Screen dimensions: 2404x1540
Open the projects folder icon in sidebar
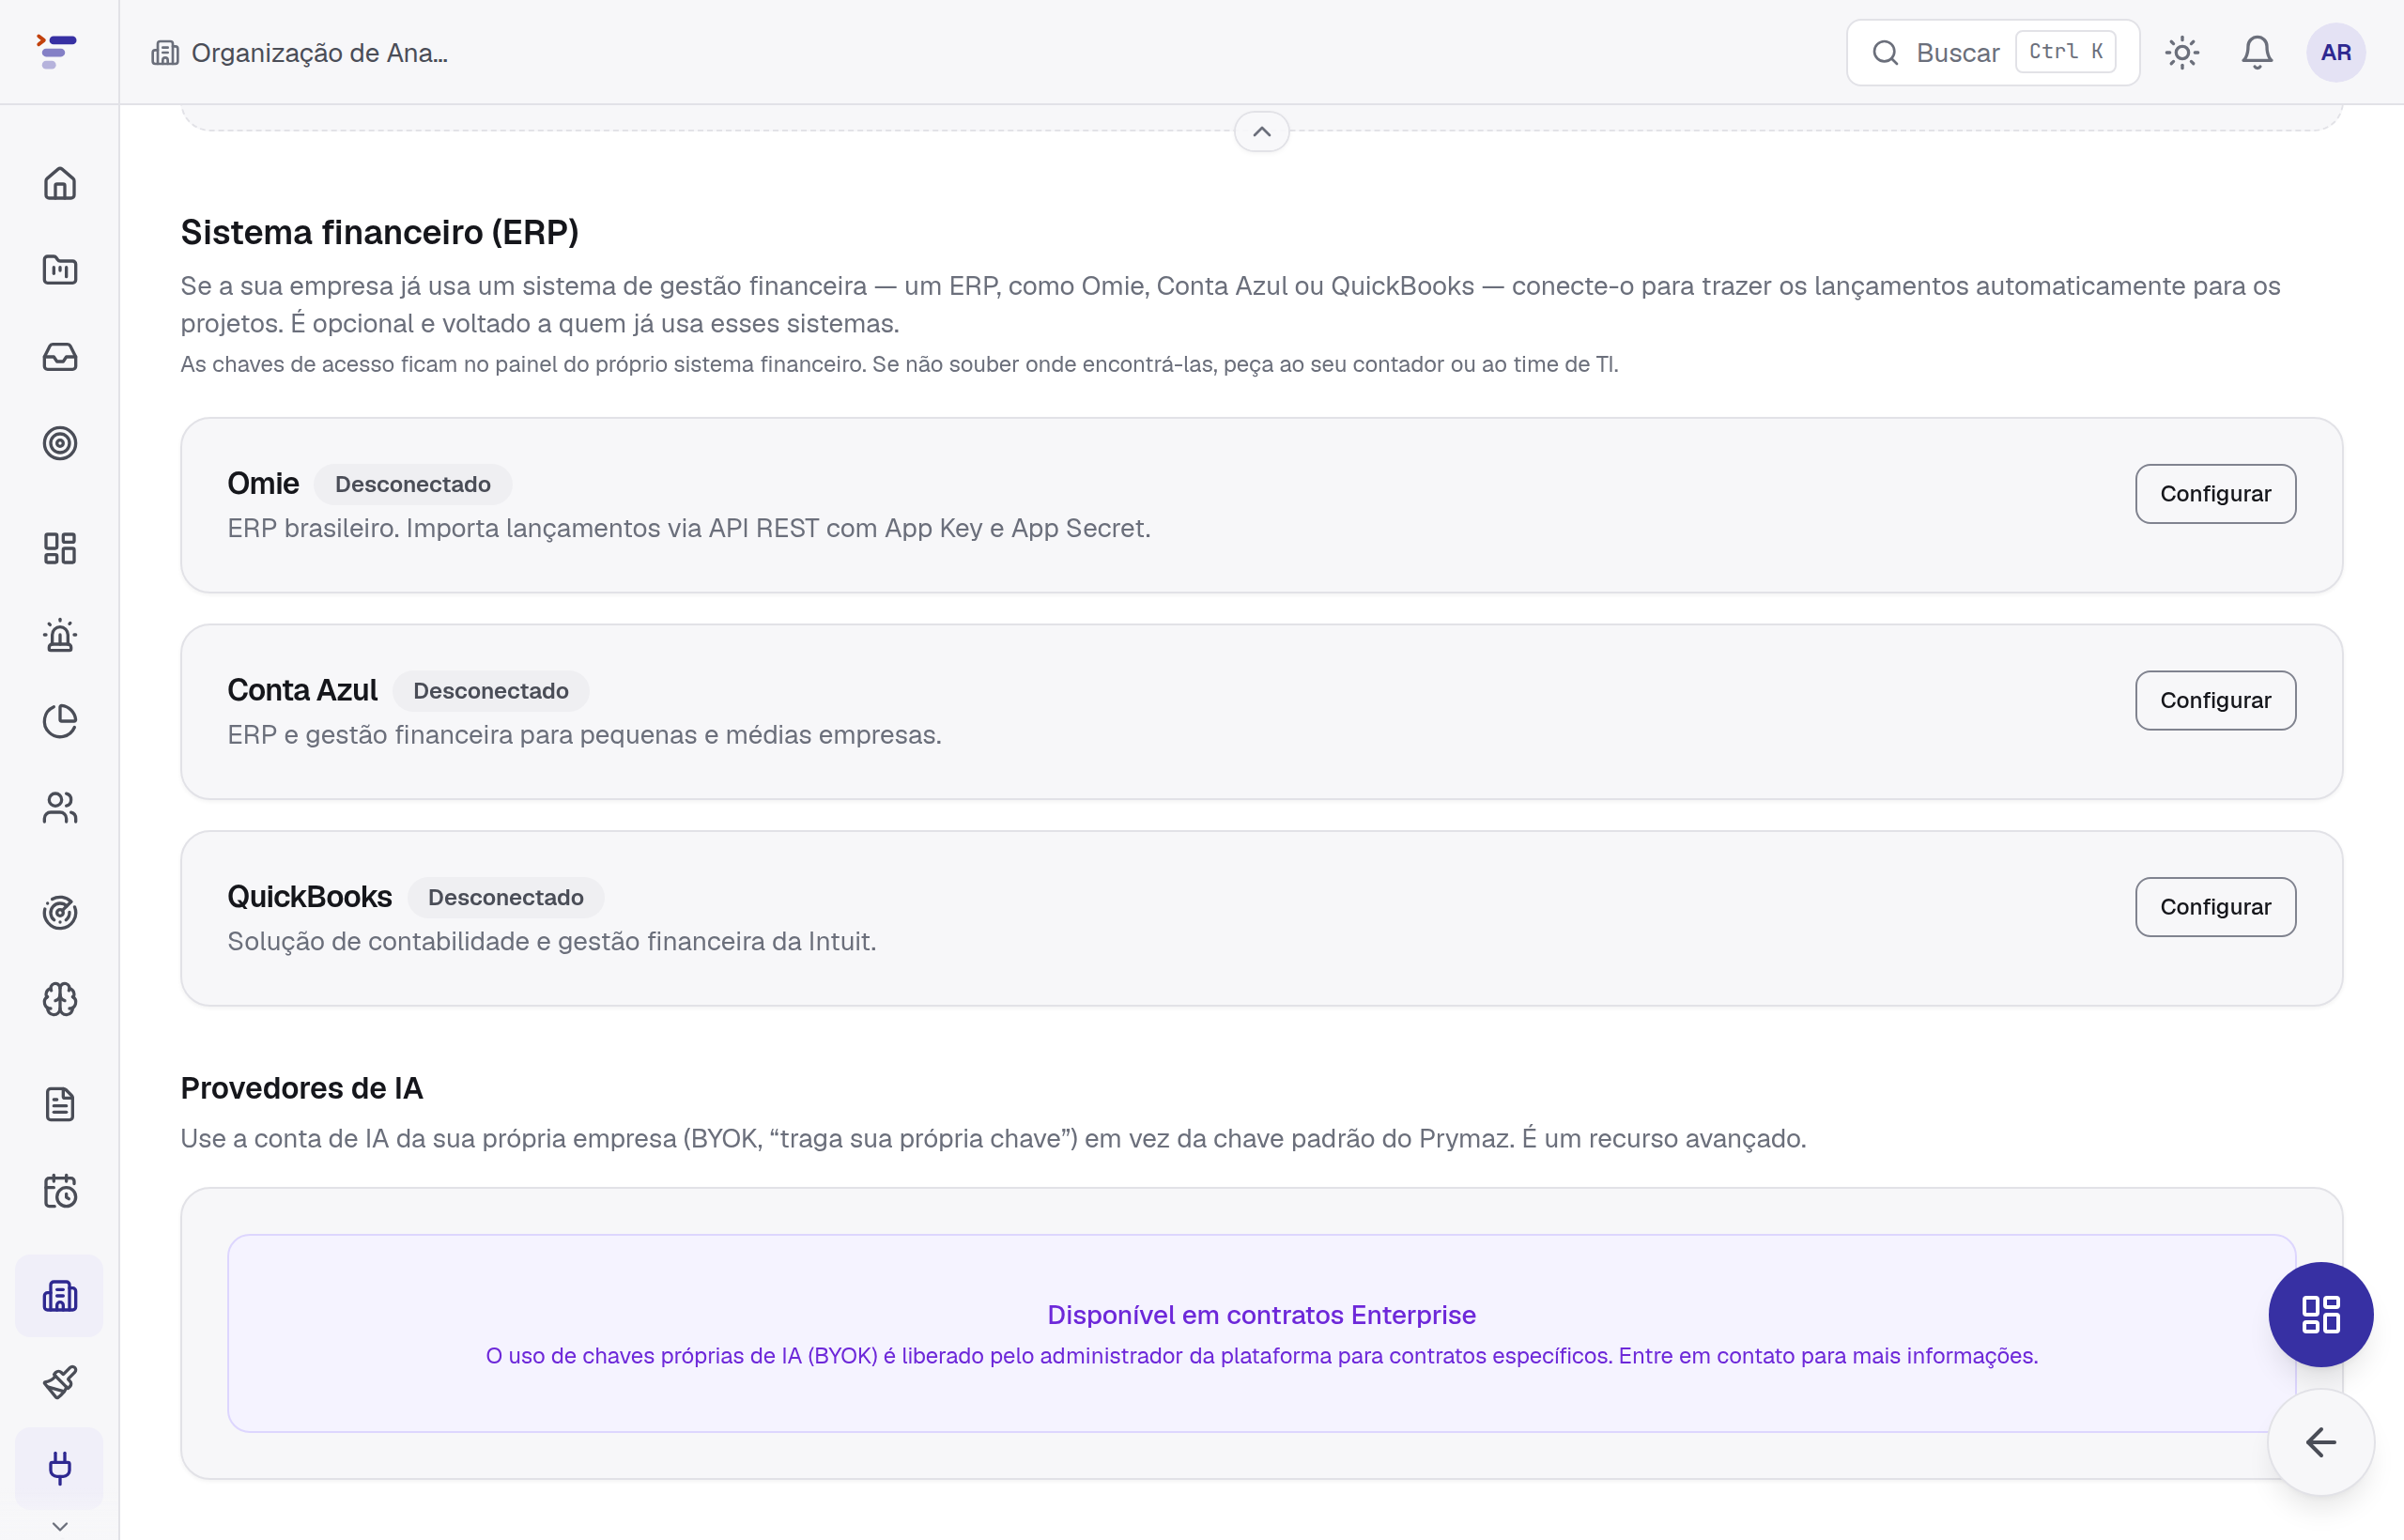[x=60, y=270]
